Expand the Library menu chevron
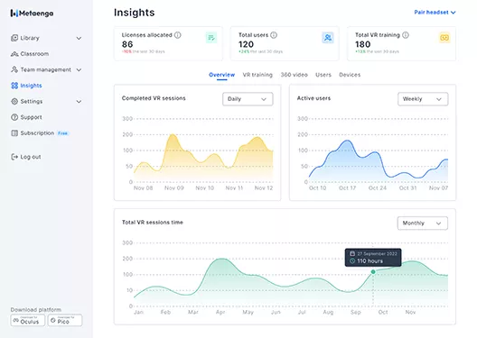This screenshot has width=477, height=338. [x=79, y=38]
